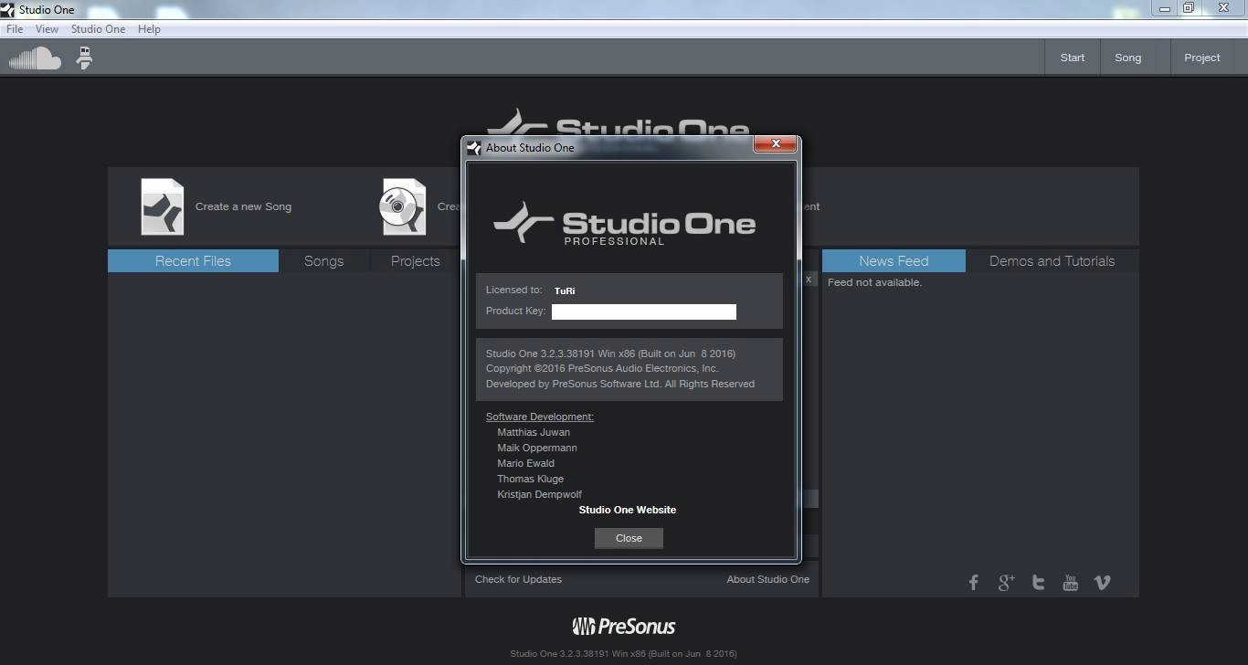Viewport: 1248px width, 665px height.
Task: Click About Studio One link at bottom
Action: pyautogui.click(x=767, y=579)
